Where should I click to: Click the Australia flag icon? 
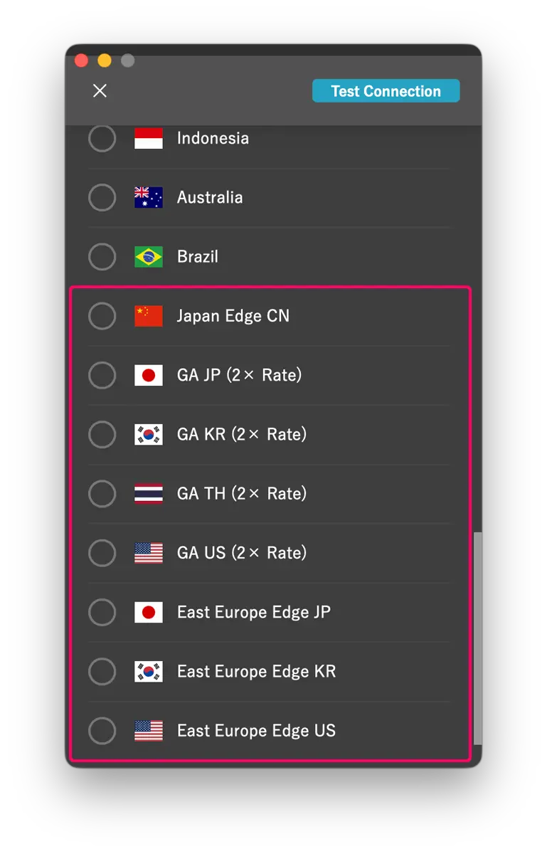(x=149, y=197)
